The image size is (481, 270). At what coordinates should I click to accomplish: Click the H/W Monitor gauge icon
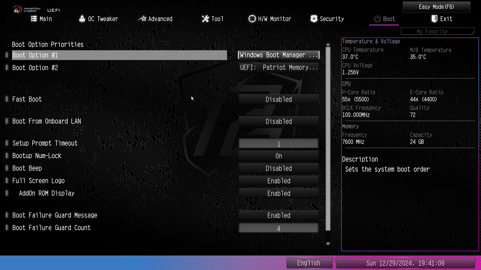click(252, 19)
